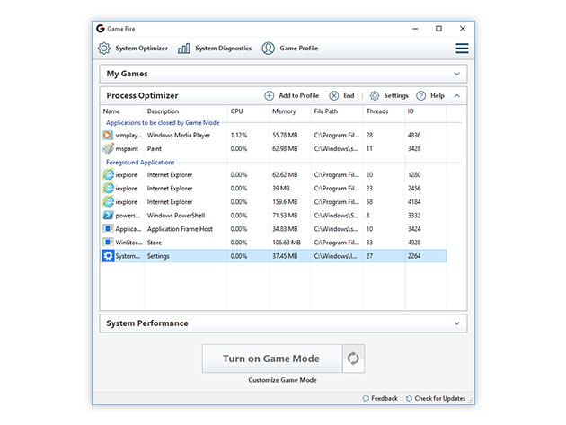Click the 1.12% CPU value
This screenshot has width=566, height=425.
(239, 136)
